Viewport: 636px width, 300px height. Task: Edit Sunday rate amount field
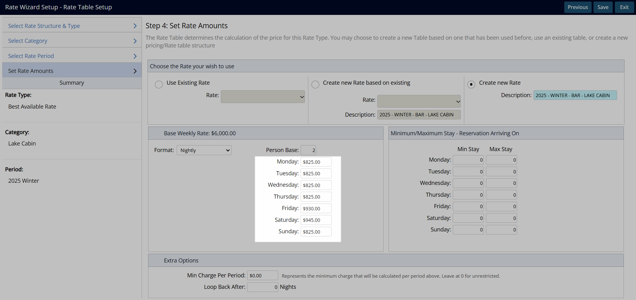click(x=316, y=232)
